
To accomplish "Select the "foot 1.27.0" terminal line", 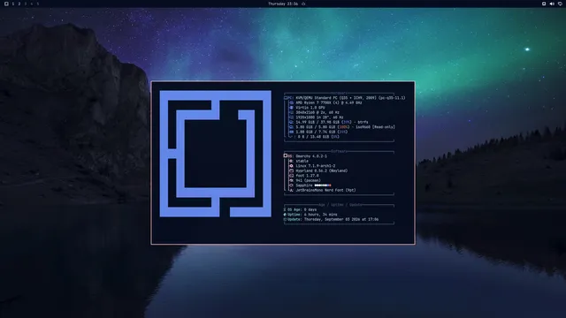I will (307, 176).
